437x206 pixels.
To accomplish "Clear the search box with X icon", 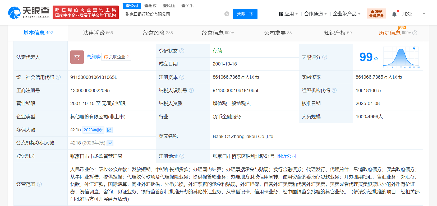I will pyautogui.click(x=227, y=14).
